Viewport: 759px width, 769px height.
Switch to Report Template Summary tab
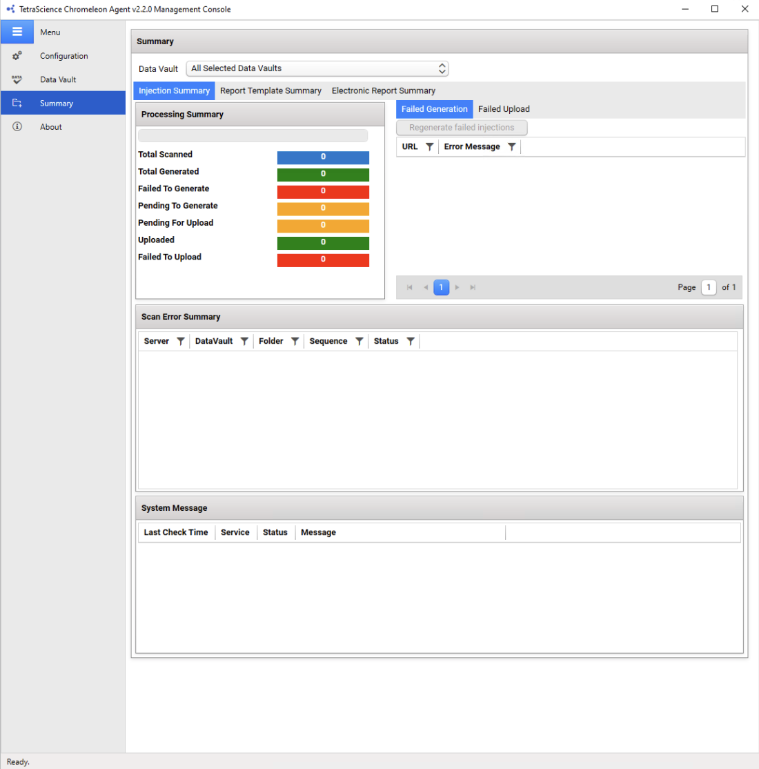click(270, 90)
